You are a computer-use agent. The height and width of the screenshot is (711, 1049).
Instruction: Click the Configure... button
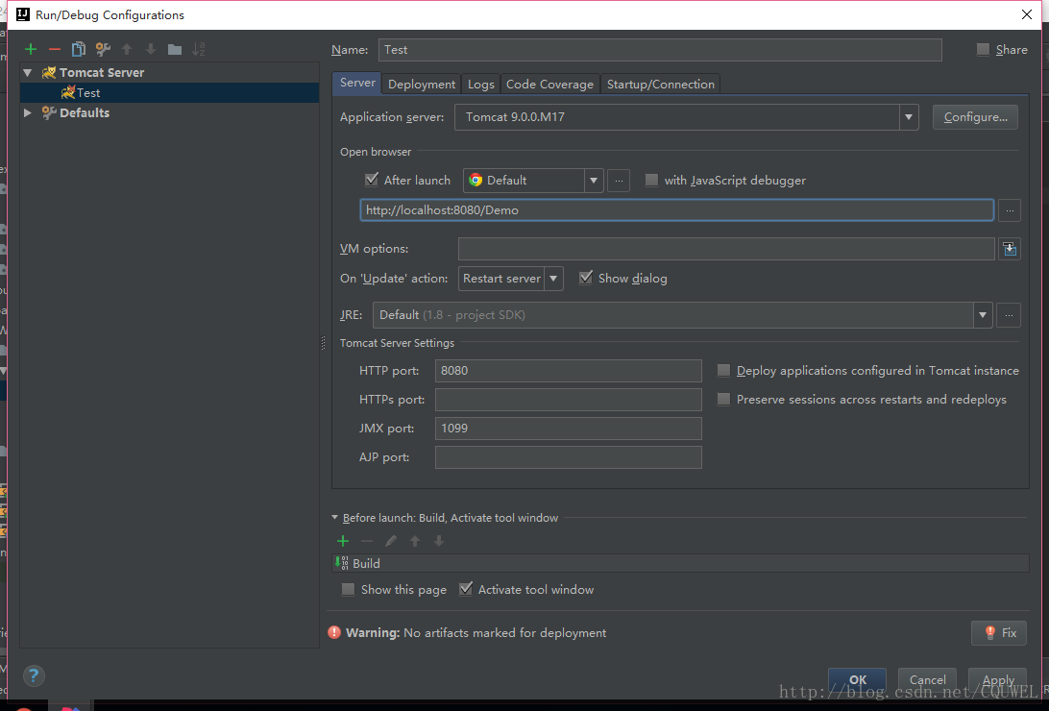pyautogui.click(x=975, y=117)
